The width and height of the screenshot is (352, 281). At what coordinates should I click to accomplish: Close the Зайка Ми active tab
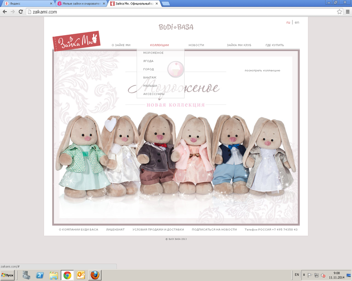coord(157,4)
